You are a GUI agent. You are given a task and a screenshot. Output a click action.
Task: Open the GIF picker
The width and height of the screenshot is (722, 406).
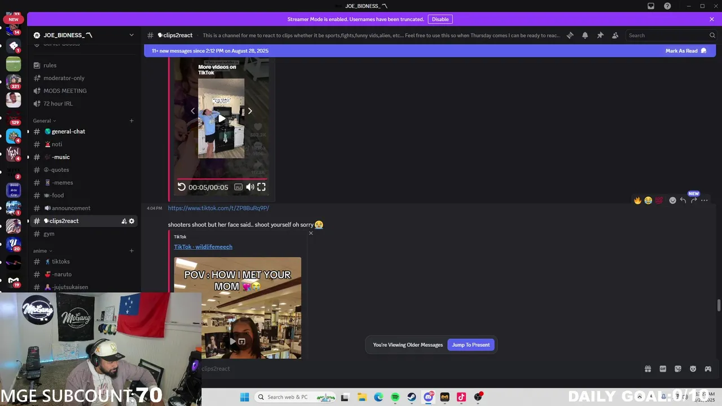pos(663,369)
